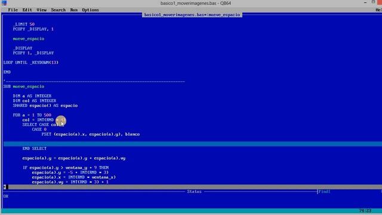Click the Status panel label
Viewport: 382px width, 215px height.
tap(194, 192)
